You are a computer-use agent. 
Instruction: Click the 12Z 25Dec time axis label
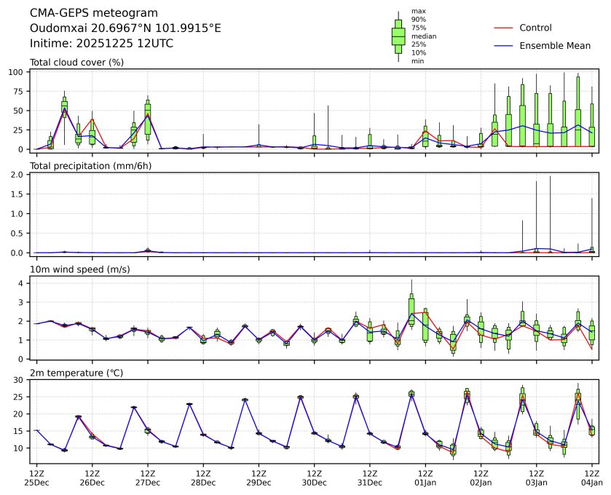tap(36, 477)
